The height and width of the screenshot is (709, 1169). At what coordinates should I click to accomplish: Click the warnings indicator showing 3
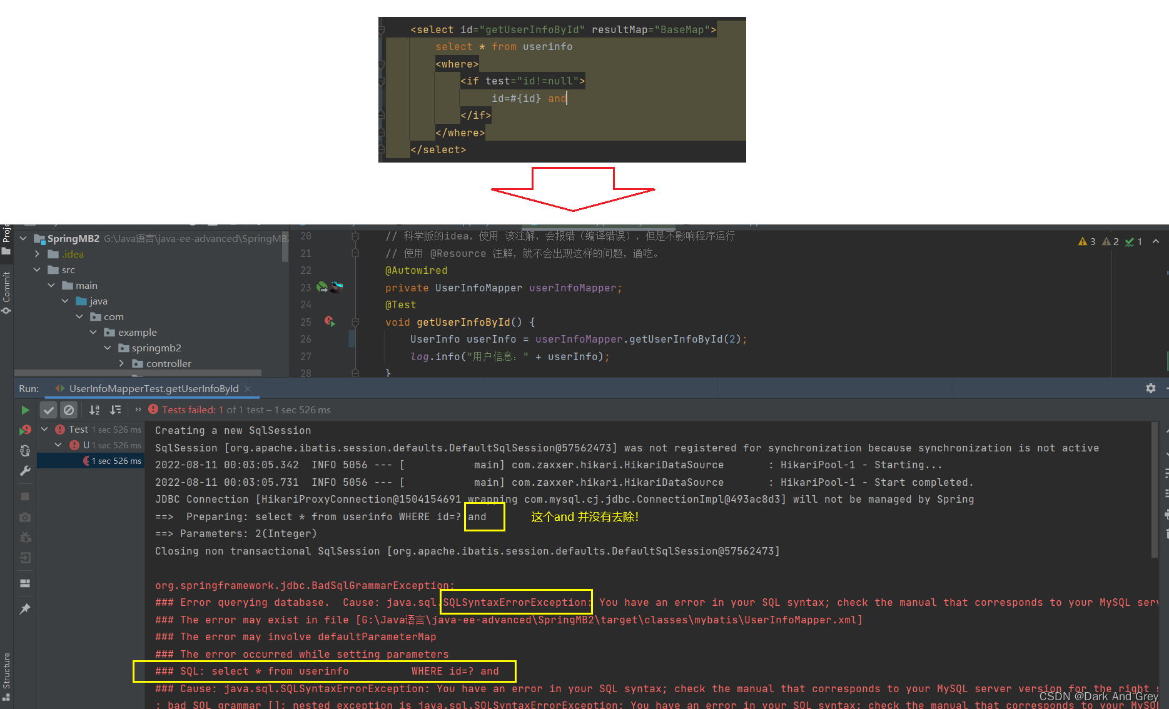pos(1087,241)
